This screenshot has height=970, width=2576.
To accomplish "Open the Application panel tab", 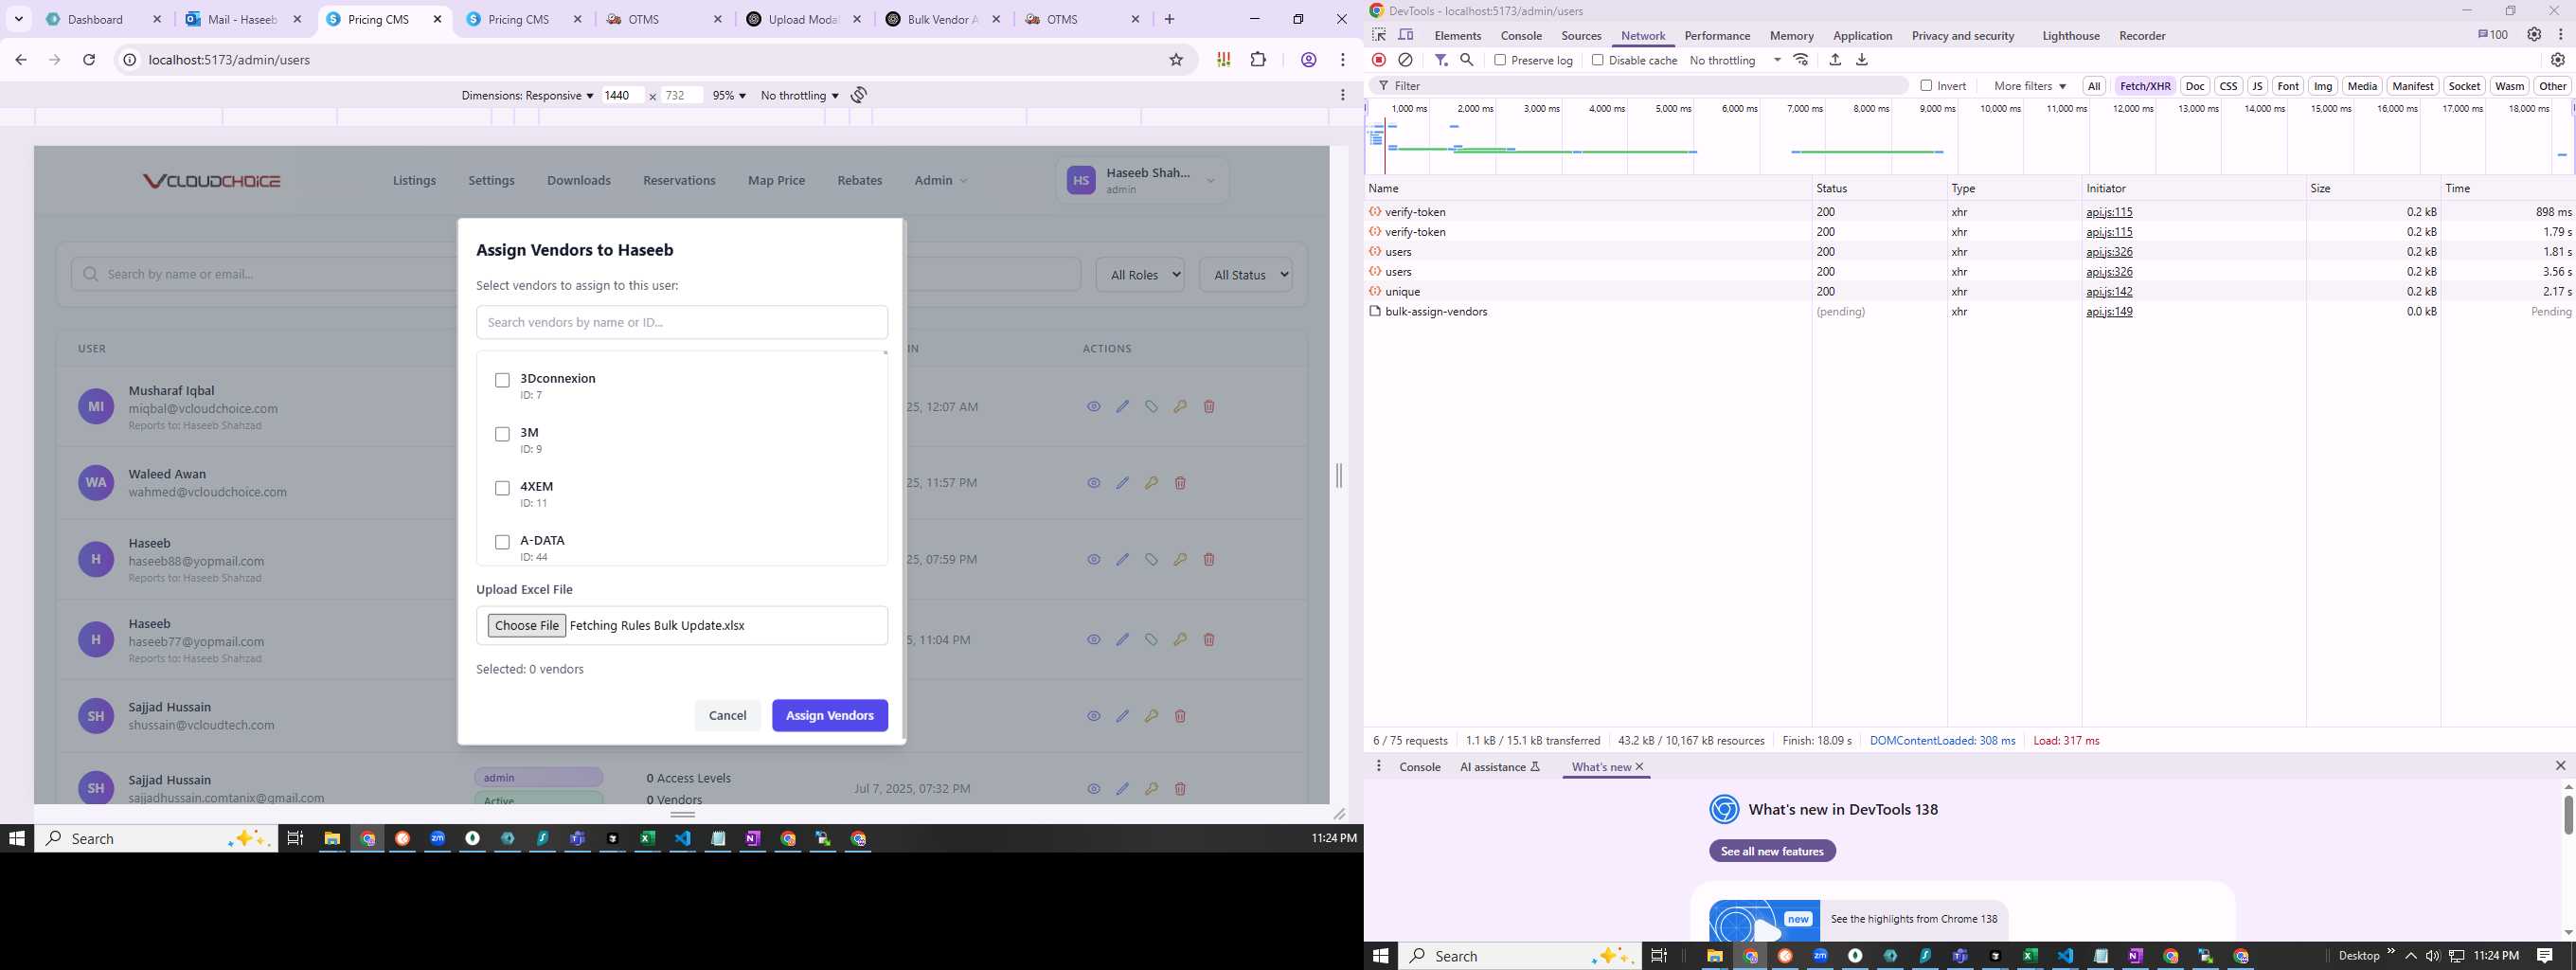I will 1862,36.
